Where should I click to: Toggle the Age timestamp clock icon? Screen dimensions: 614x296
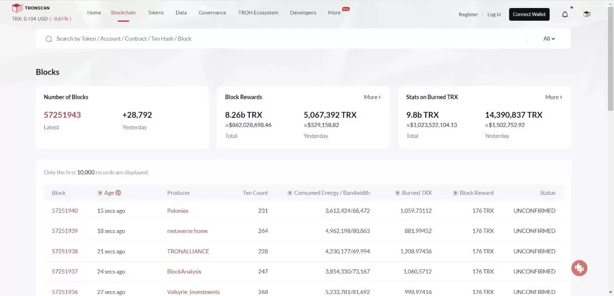(x=118, y=193)
